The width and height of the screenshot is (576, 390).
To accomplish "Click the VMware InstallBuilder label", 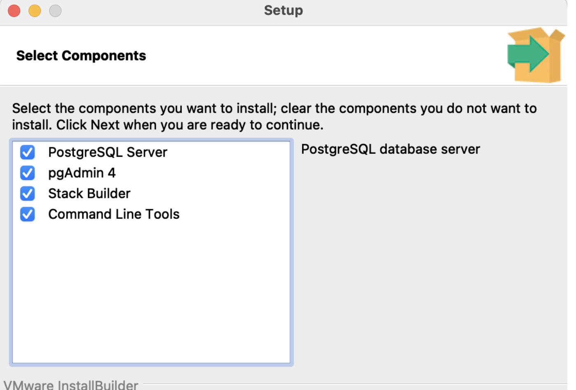I will [71, 385].
